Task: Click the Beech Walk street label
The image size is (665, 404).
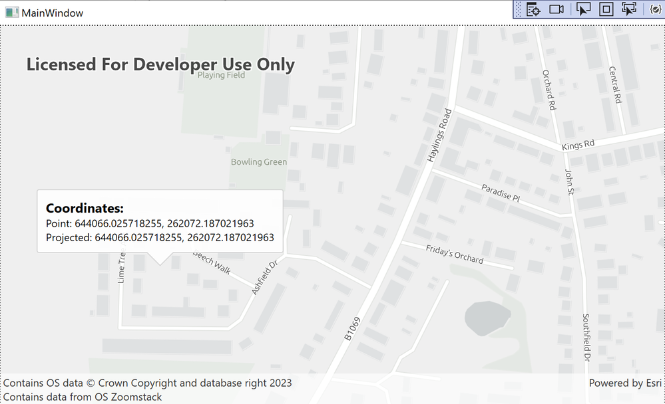Action: 212,262
